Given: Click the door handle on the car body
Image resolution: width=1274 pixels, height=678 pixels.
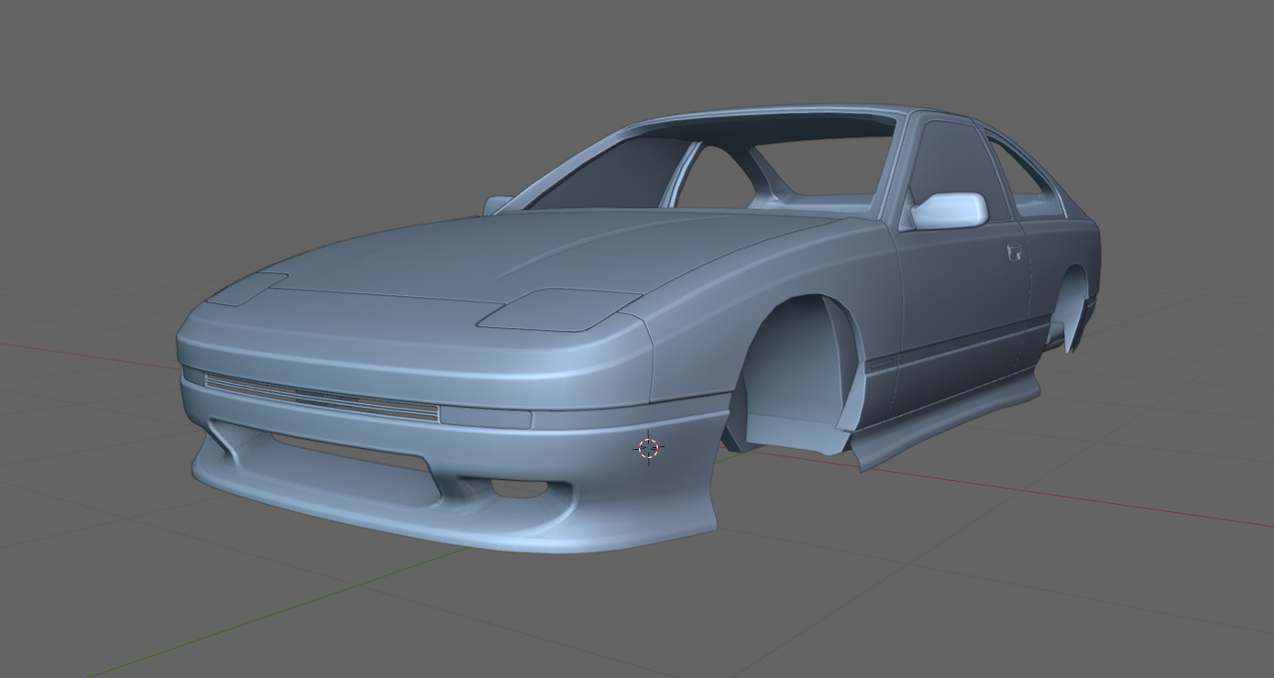Looking at the screenshot, I should tap(1014, 251).
